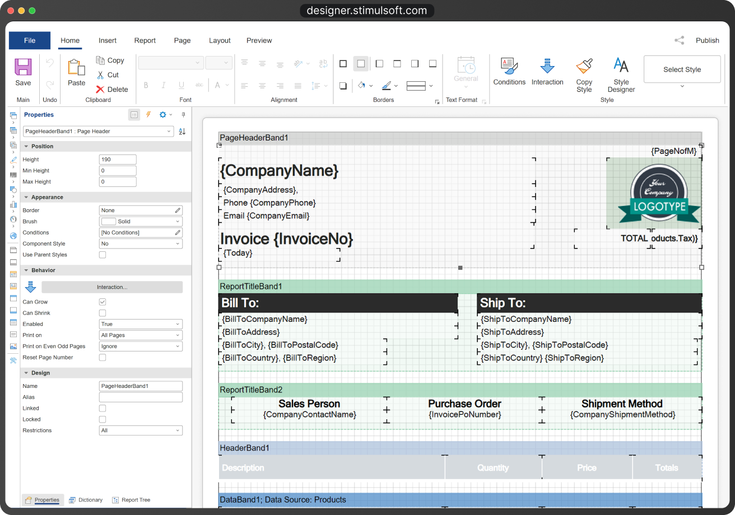Open toolbox setup wrench icon

click(13, 360)
